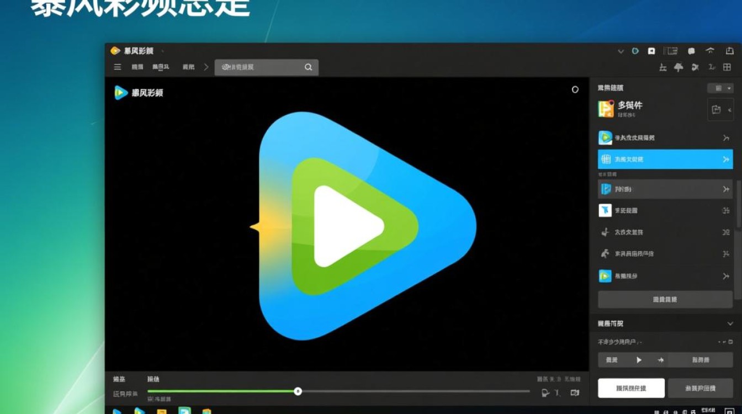
Task: Expand the down chevron in the title bar
Action: pyautogui.click(x=621, y=51)
